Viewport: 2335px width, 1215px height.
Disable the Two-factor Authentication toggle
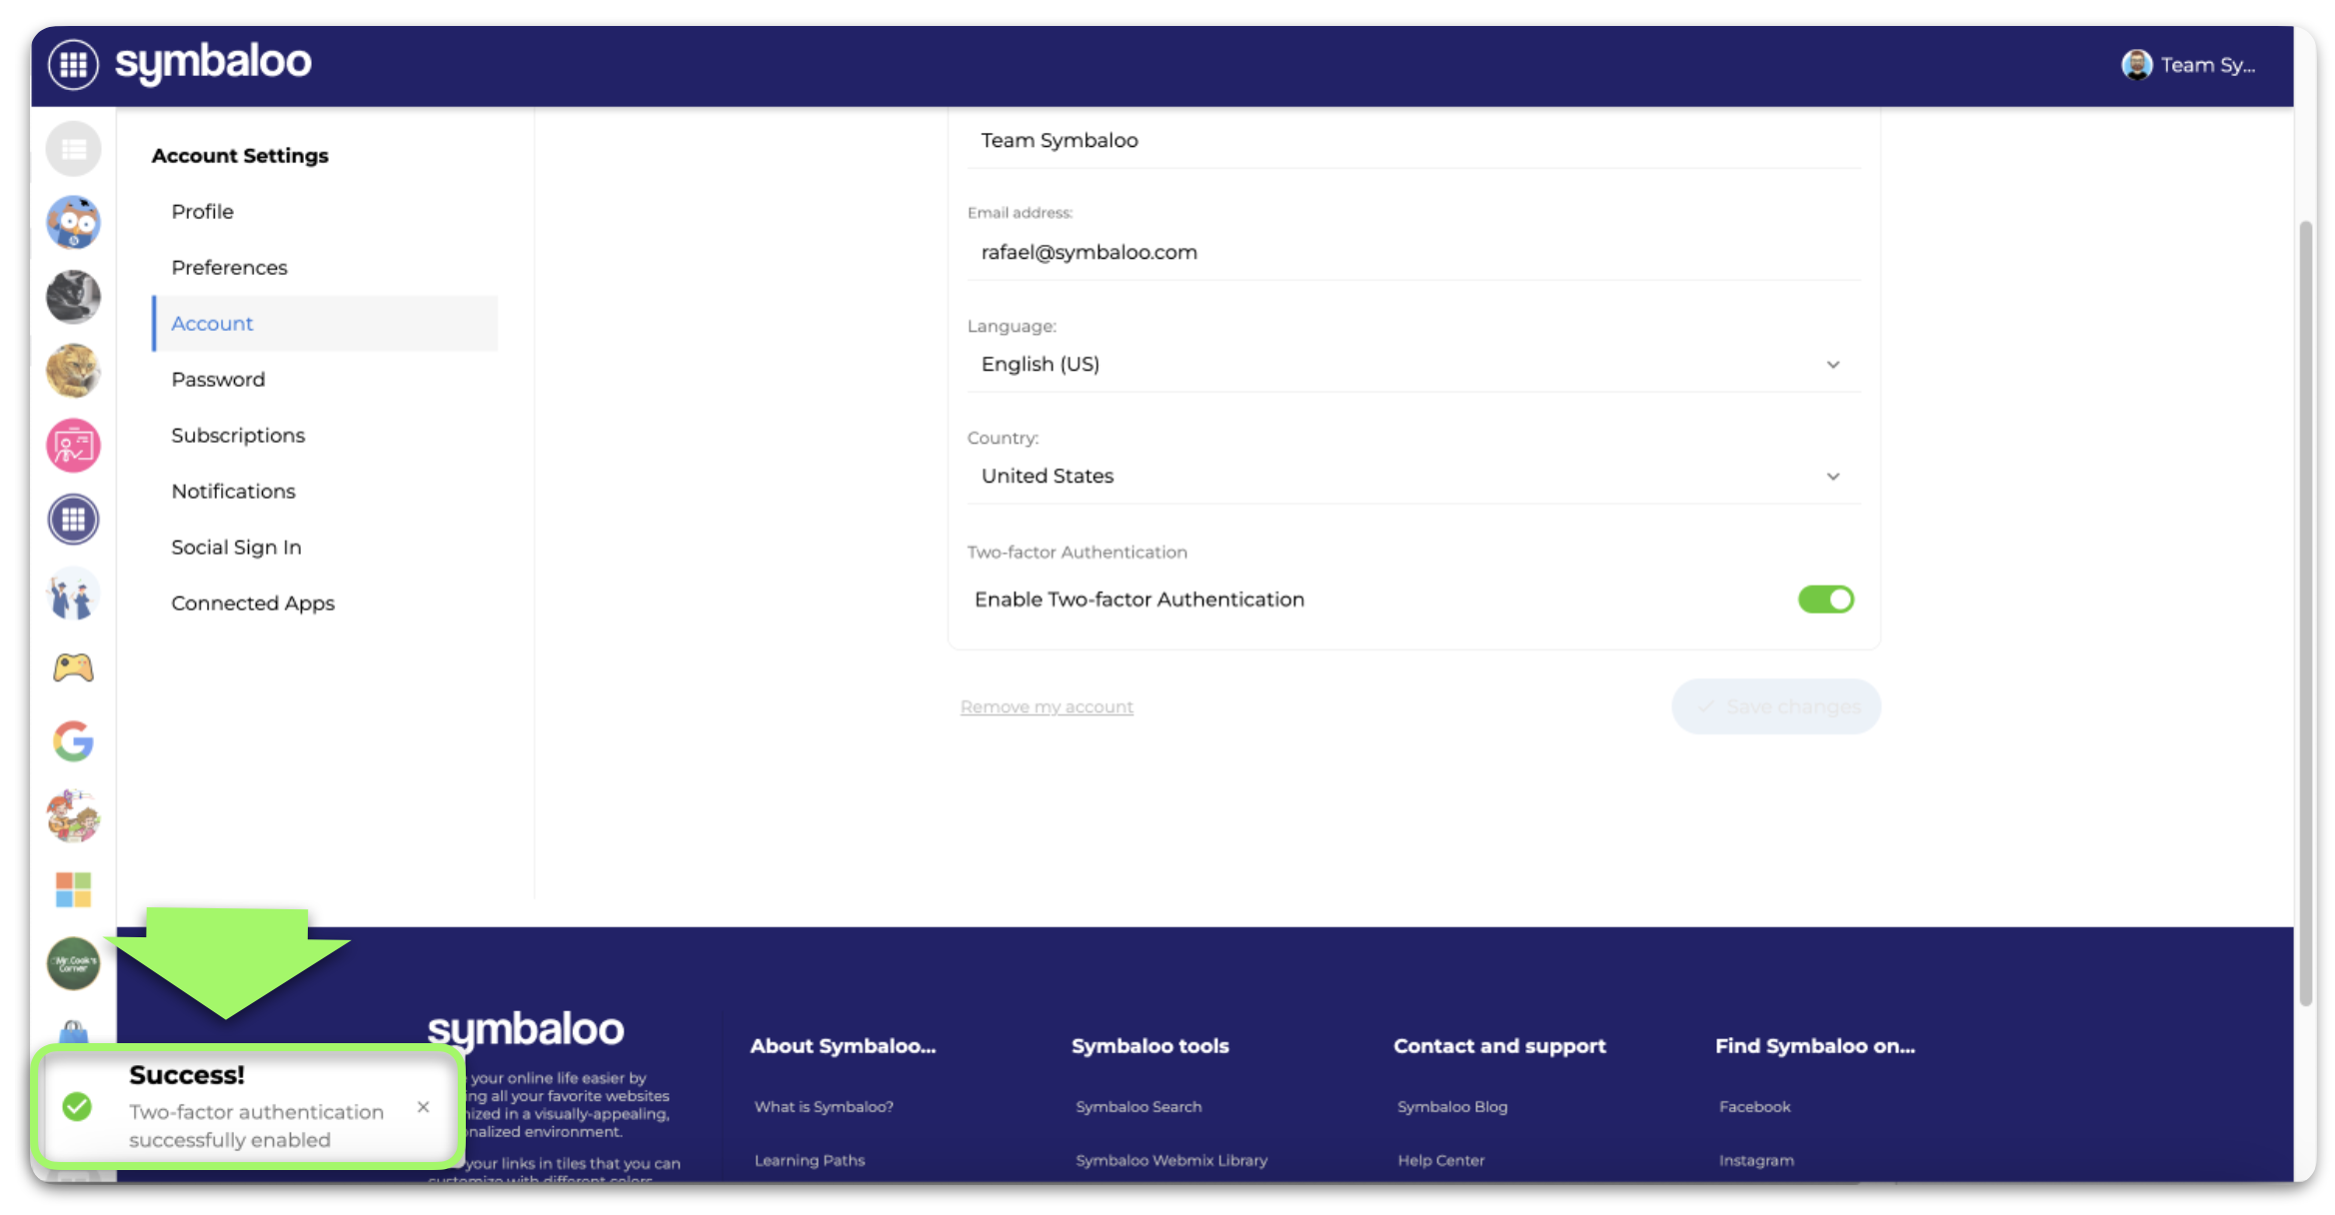[1825, 600]
